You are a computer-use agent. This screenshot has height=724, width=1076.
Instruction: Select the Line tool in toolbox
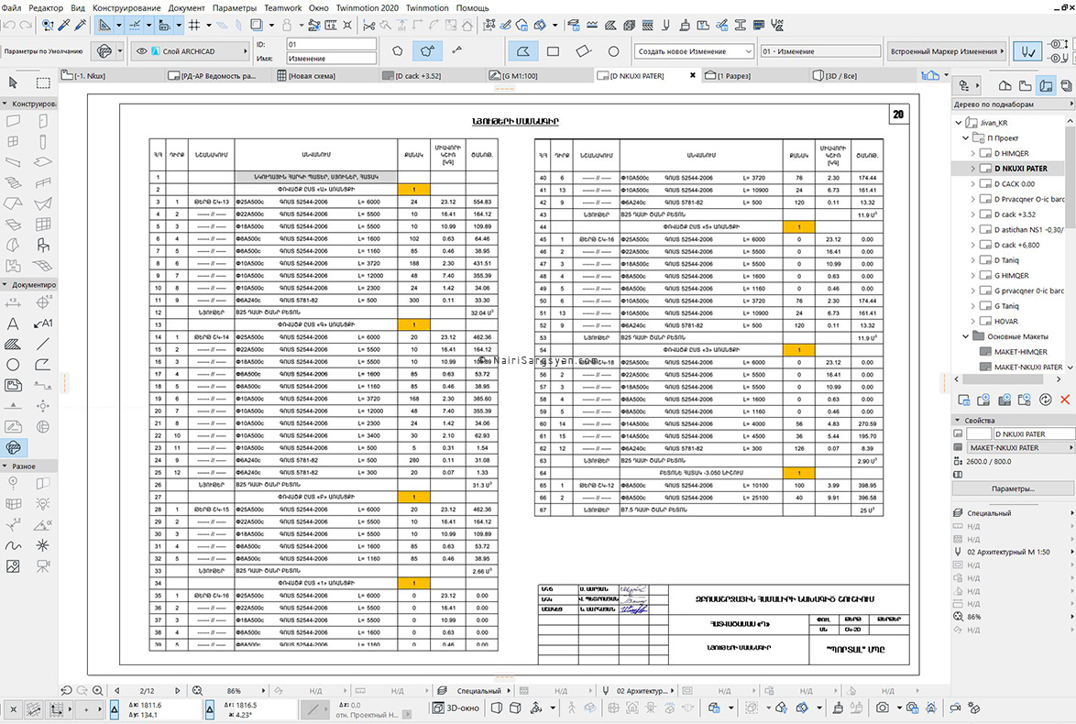(43, 344)
